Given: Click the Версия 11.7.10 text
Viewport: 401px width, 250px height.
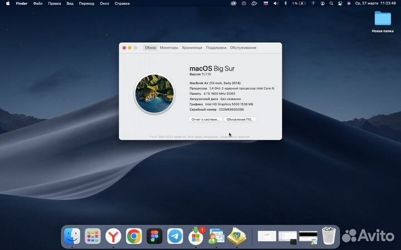Looking at the screenshot, I should [200, 74].
